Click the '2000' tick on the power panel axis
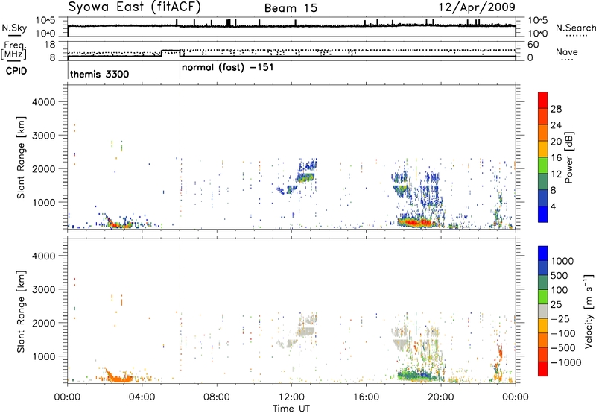 43,168
